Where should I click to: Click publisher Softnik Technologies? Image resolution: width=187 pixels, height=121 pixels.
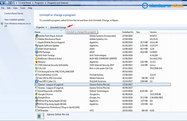pyautogui.click(x=99, y=91)
